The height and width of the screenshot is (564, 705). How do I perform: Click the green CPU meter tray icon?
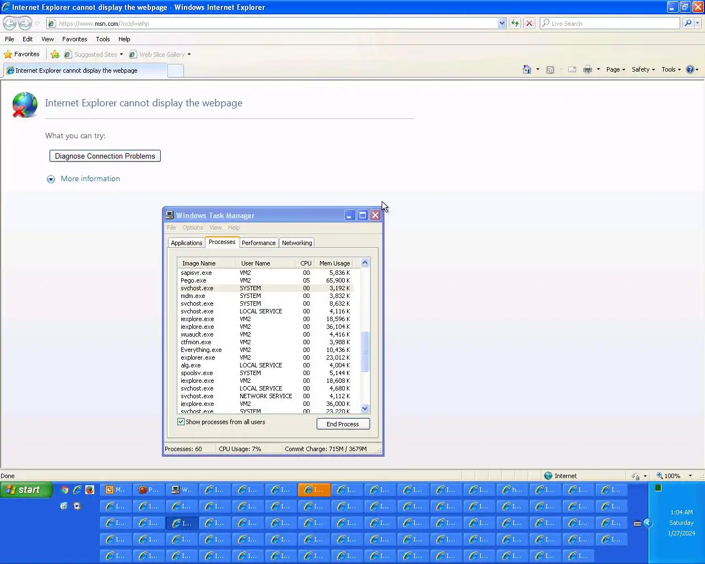(658, 488)
